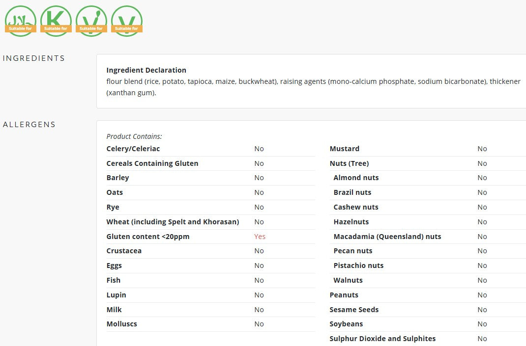Click the '(xanthan gum).' text line
Viewport: 526px width, 346px height.
coord(131,93)
